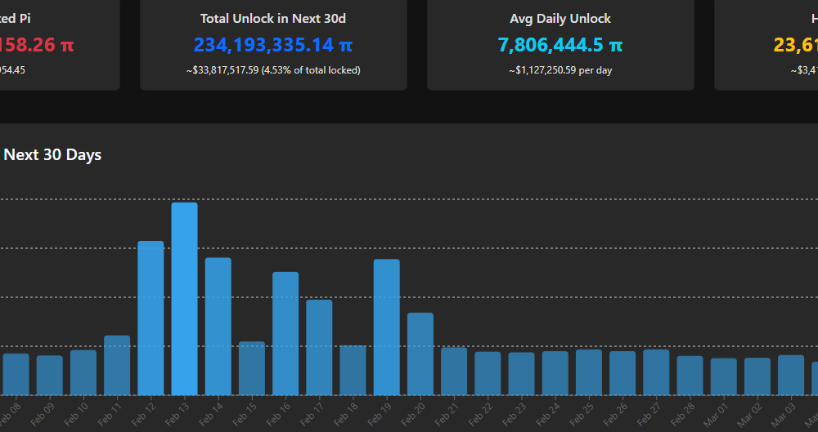This screenshot has width=818, height=432.
Task: Click the 234,193,335.14 π value
Action: (x=273, y=45)
